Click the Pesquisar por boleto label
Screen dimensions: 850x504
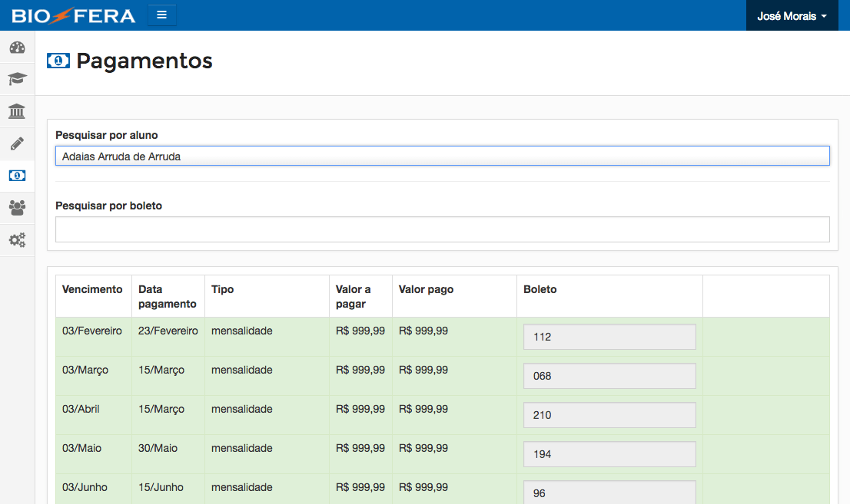click(109, 206)
